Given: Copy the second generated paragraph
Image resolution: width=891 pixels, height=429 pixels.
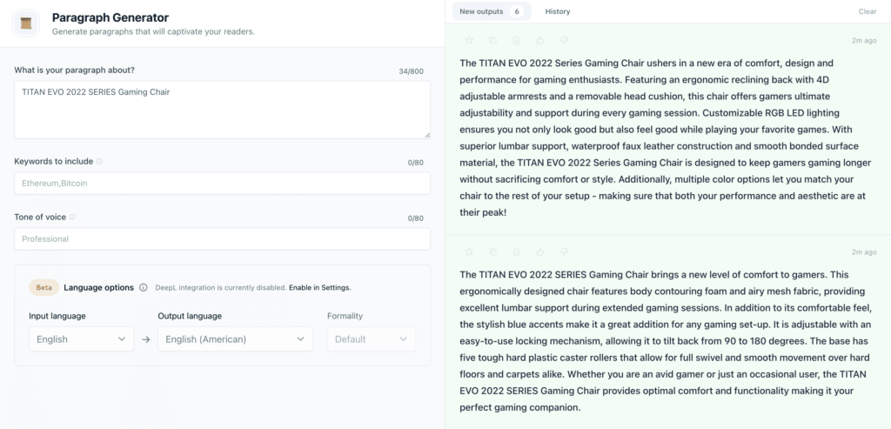Looking at the screenshot, I should pos(492,251).
